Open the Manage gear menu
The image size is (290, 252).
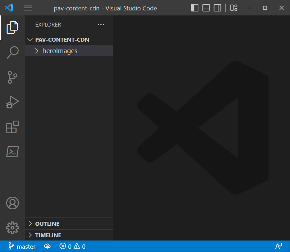(x=12, y=228)
